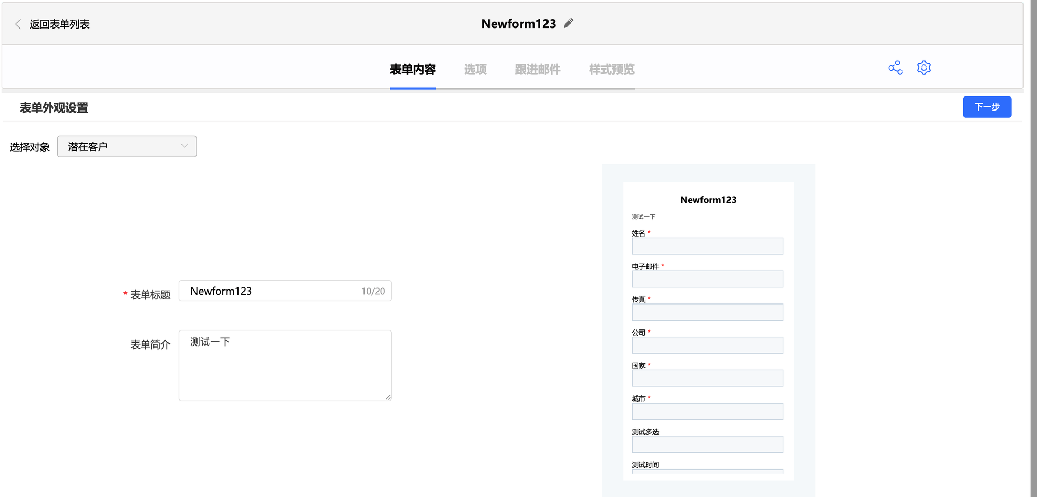Go back via 返回表单列表 link
This screenshot has height=497, width=1037.
coord(59,24)
